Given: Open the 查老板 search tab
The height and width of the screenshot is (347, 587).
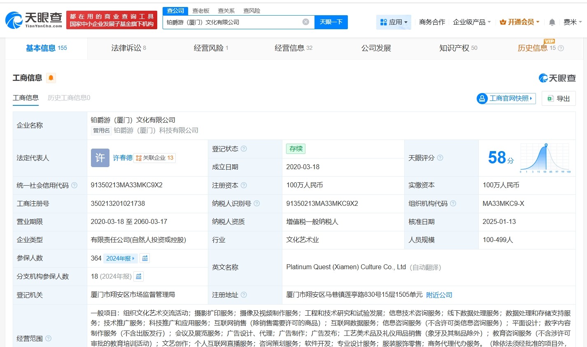Looking at the screenshot, I should pyautogui.click(x=200, y=10).
